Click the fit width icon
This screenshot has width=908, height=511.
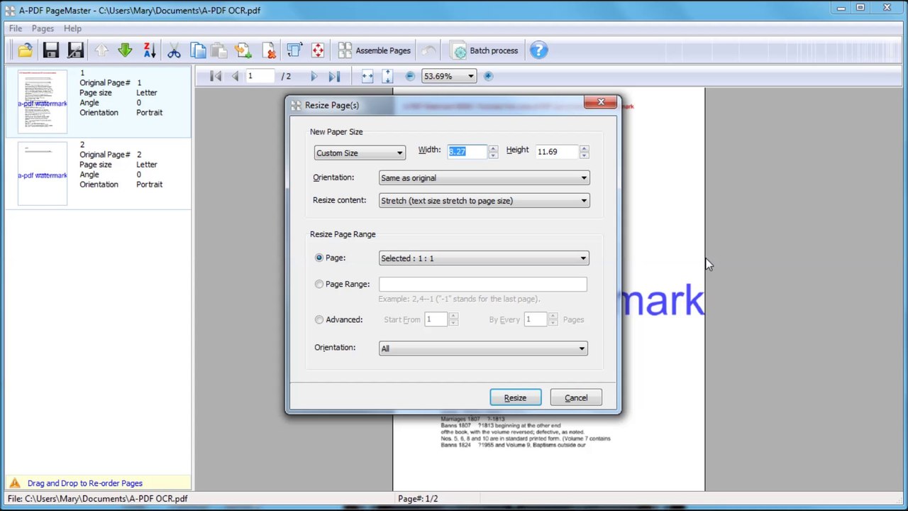(x=367, y=76)
